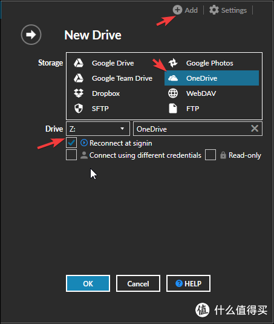Pick the Google Photos pinwheel icon

point(173,63)
